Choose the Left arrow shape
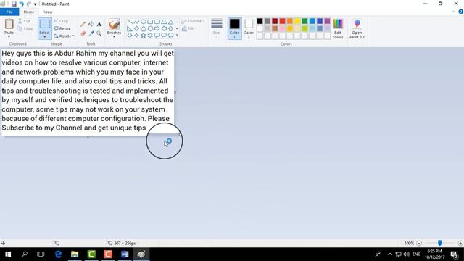Image resolution: width=464 pixels, height=261 pixels. (x=164, y=28)
